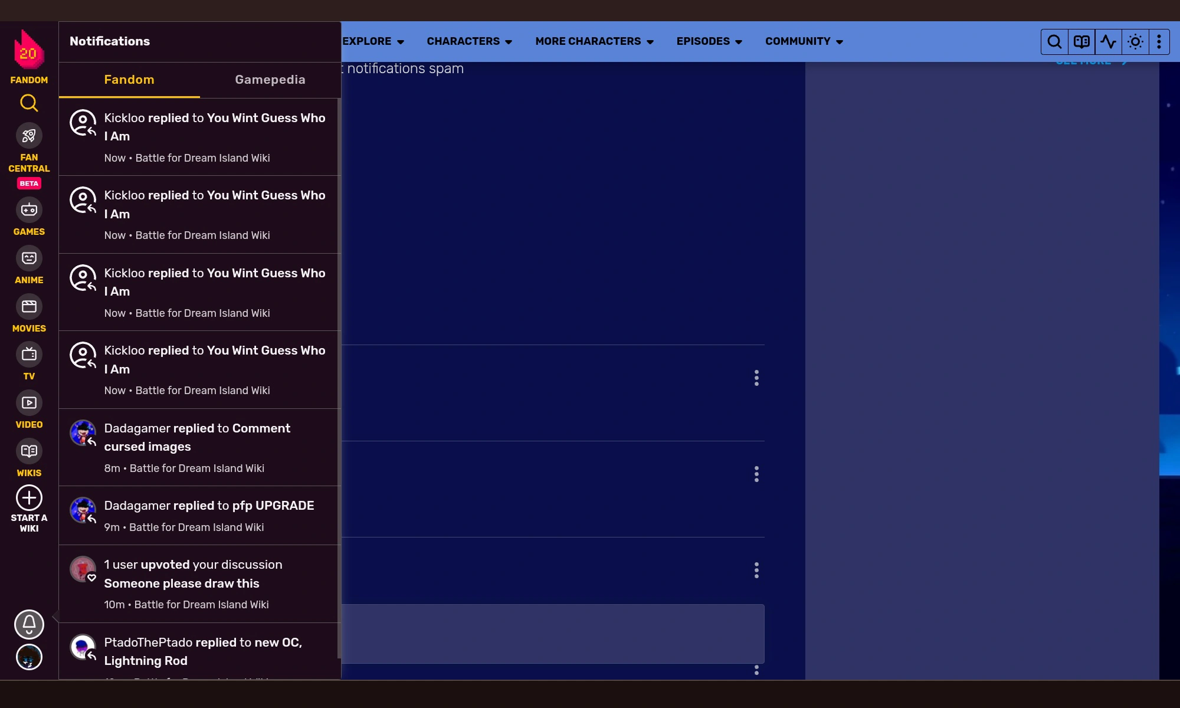
Task: Open the Anime section icon
Action: click(29, 258)
